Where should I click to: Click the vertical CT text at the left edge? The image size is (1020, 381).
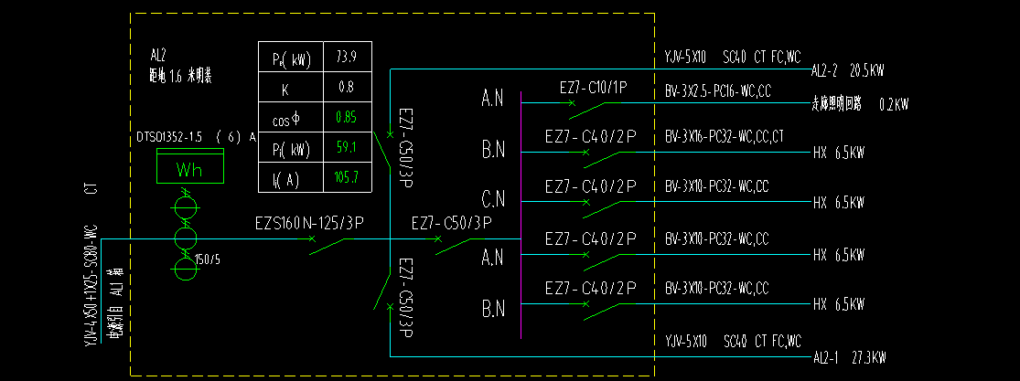pyautogui.click(x=91, y=189)
